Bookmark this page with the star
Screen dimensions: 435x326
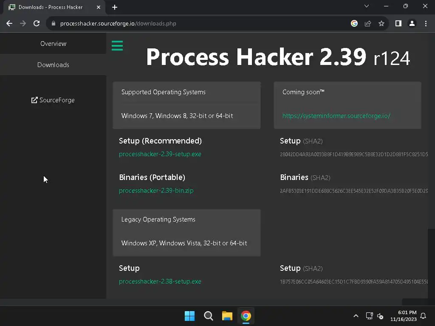[381, 24]
